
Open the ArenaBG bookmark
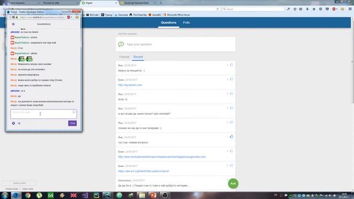[155, 15]
